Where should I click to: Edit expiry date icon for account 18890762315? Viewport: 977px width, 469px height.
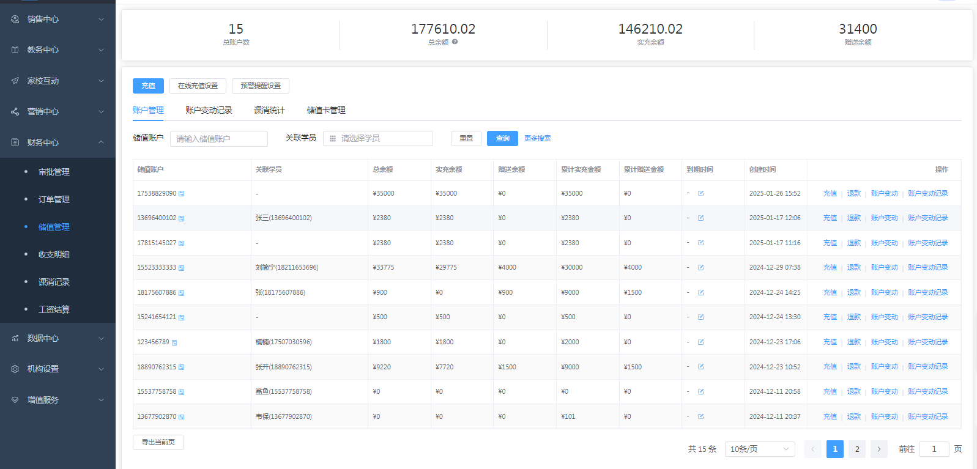click(x=701, y=366)
